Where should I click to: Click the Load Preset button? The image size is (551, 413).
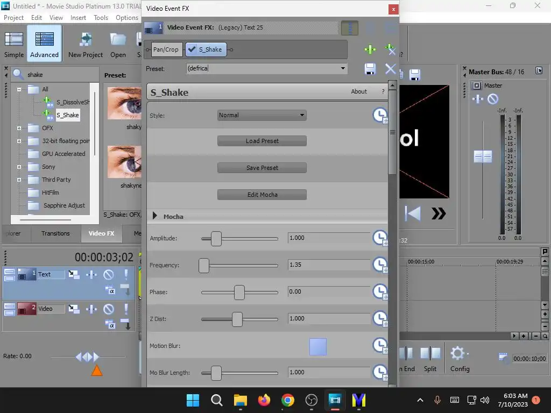(262, 141)
